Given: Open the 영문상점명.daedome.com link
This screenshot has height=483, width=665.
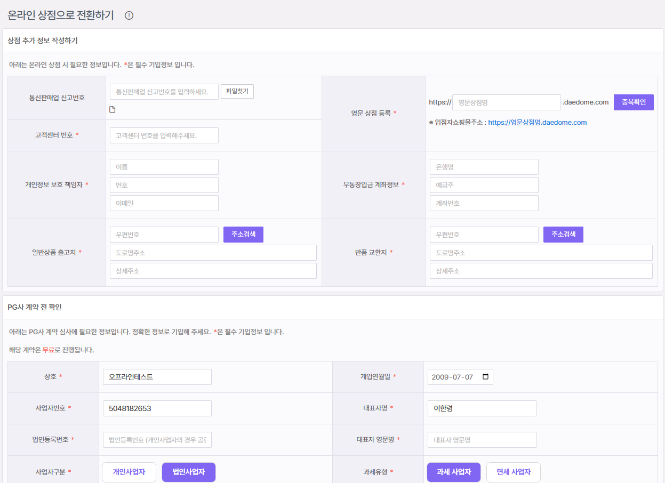Looking at the screenshot, I should tap(537, 123).
